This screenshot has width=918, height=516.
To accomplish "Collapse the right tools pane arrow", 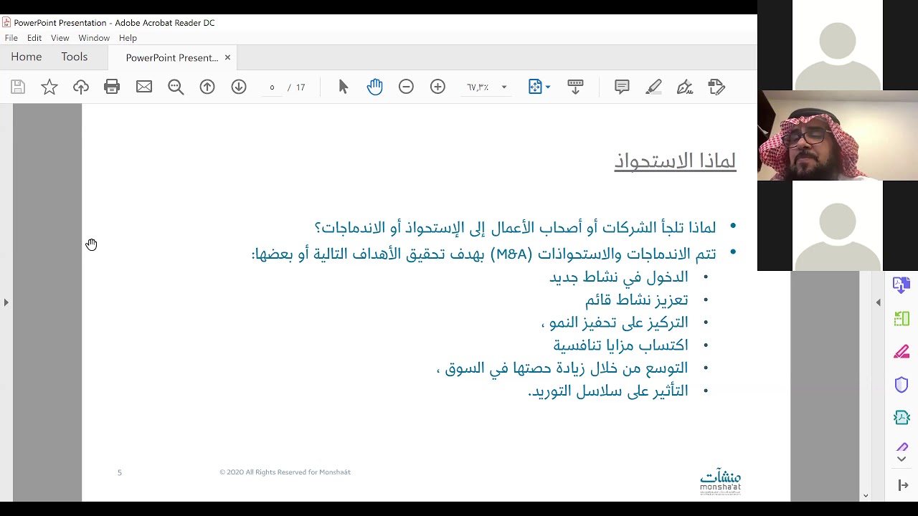I will click(x=879, y=302).
